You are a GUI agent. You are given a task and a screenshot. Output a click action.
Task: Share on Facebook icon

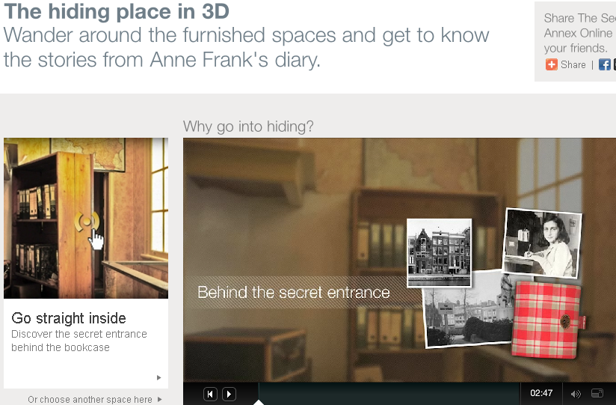(604, 64)
